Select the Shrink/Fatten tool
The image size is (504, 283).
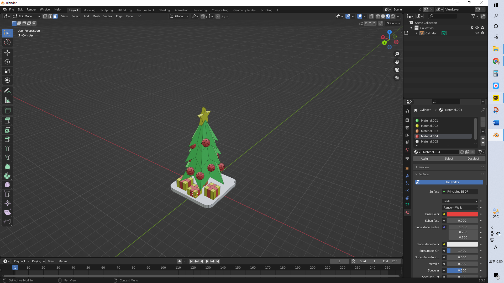click(x=7, y=203)
